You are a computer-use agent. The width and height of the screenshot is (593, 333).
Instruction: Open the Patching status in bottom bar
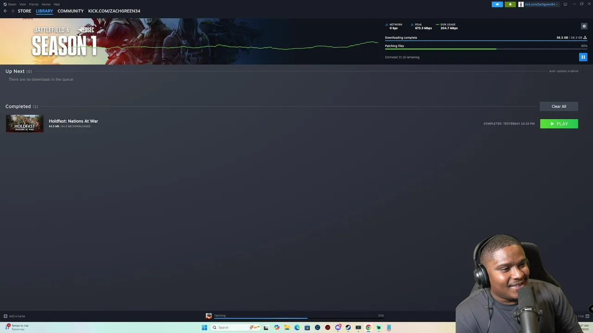(x=220, y=315)
